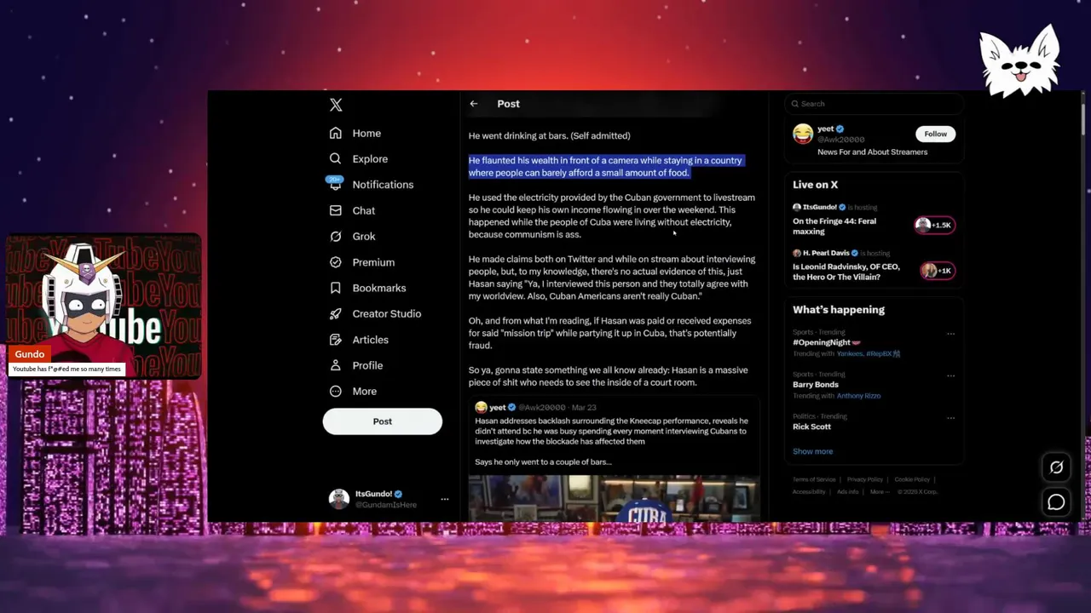Click ItsGundo profile avatar at bottom

pyautogui.click(x=339, y=499)
